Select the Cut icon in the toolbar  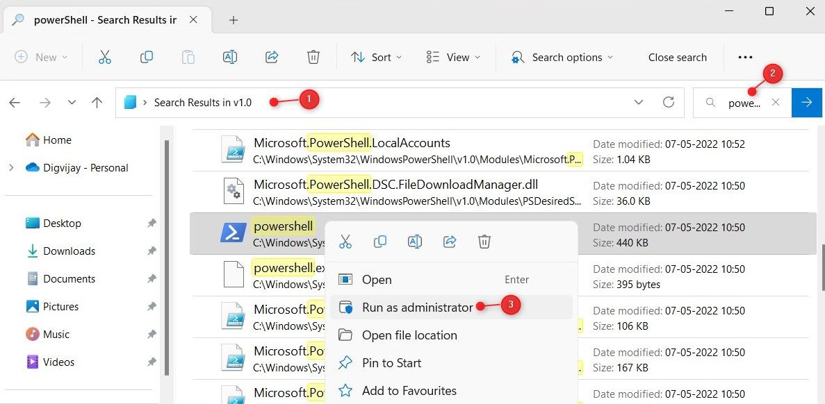[x=105, y=57]
